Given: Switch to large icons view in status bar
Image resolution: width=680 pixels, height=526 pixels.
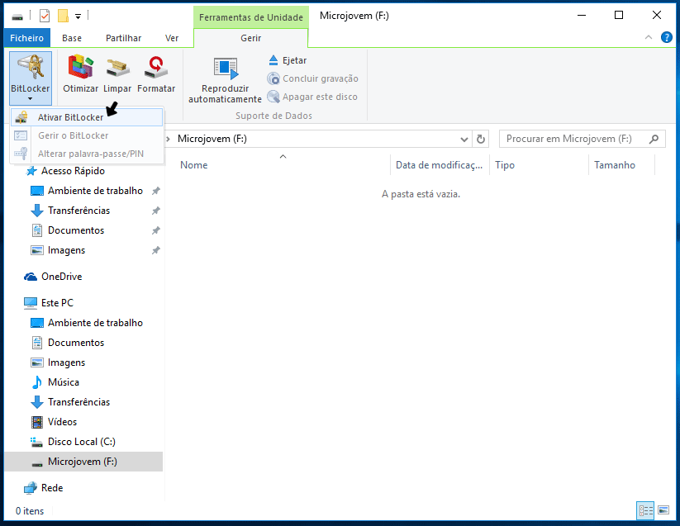Looking at the screenshot, I should click(663, 510).
